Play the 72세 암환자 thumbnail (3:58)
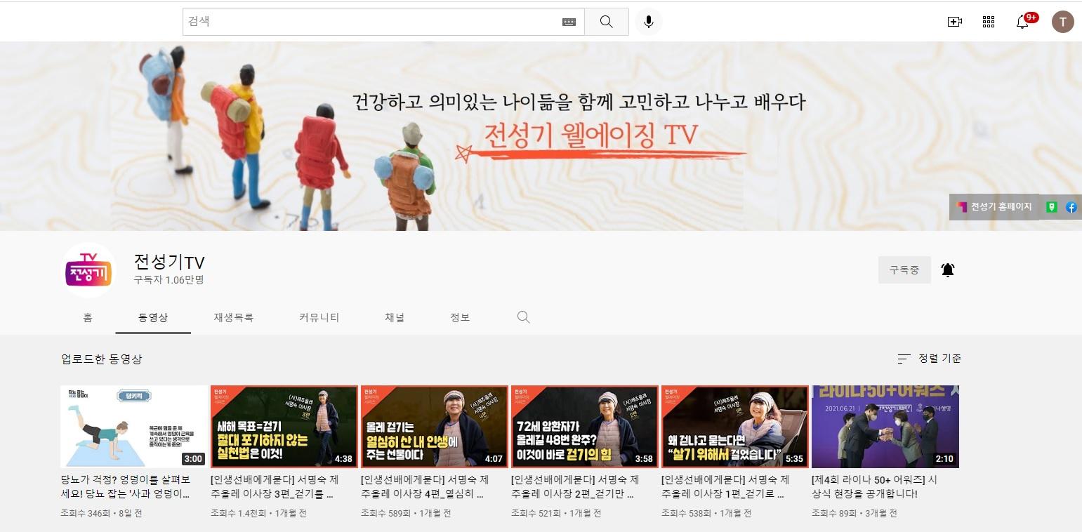 [x=585, y=426]
